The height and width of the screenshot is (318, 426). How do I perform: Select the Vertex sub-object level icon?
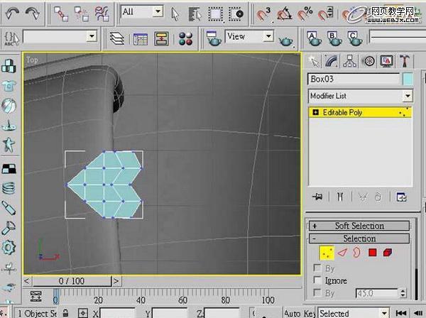click(327, 253)
